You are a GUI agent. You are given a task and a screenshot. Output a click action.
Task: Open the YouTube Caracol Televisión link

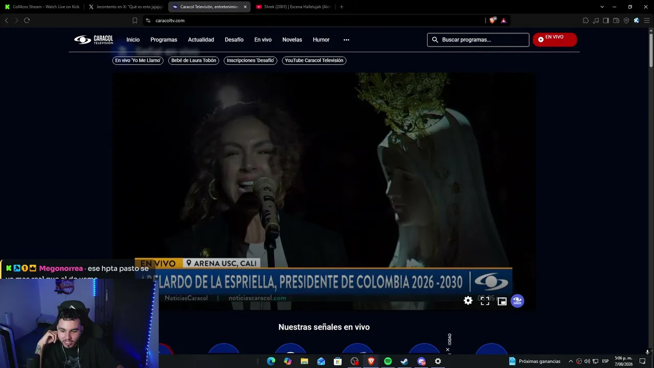314,60
